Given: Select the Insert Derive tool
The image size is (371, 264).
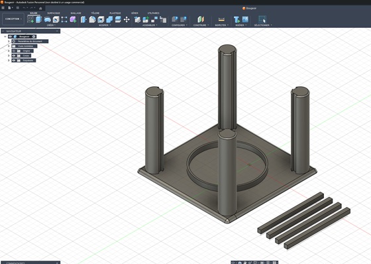Looking at the screenshot, I should 237,19.
